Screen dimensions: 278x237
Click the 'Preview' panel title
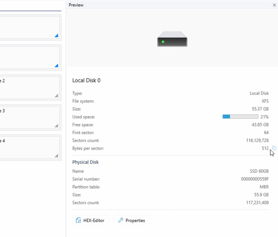pos(76,5)
